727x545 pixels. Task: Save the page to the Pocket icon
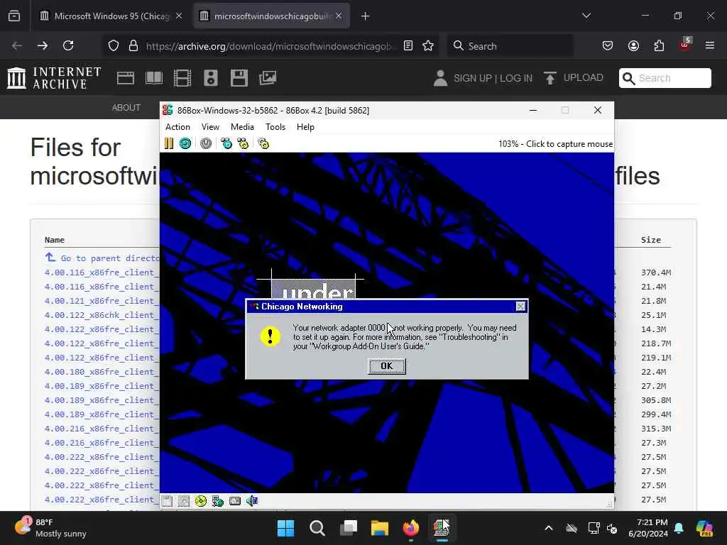(608, 45)
